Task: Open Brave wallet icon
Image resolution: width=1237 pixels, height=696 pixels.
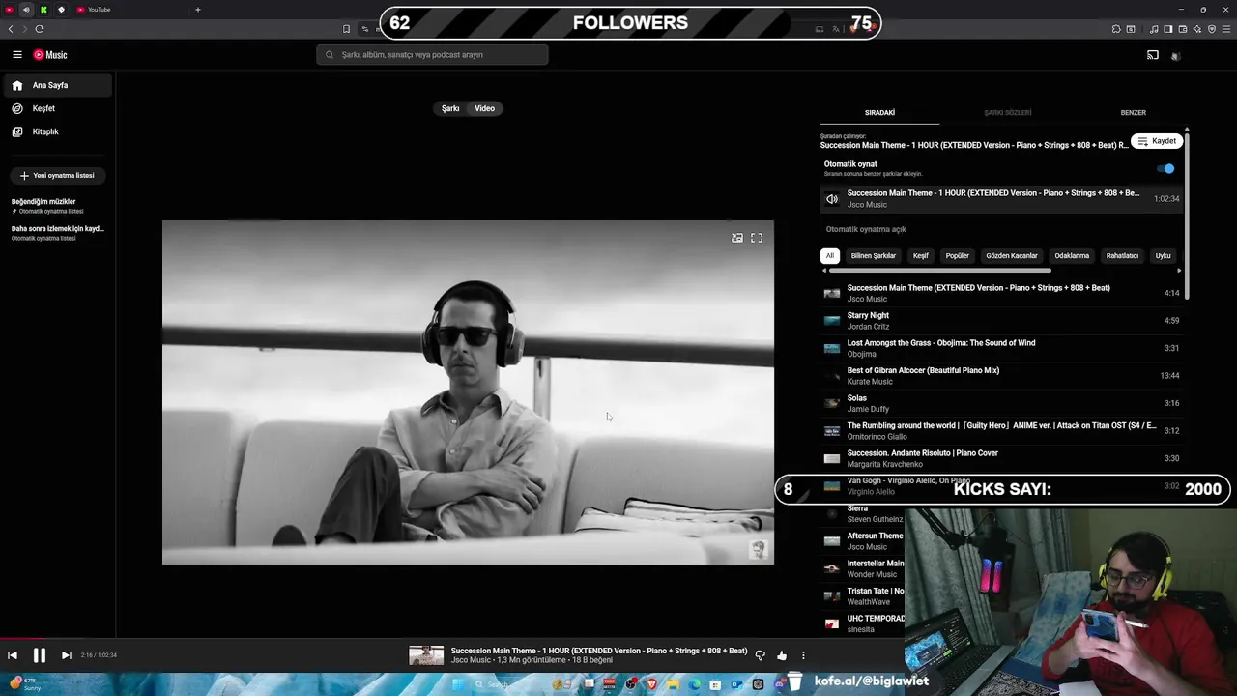Action: coord(1183,29)
